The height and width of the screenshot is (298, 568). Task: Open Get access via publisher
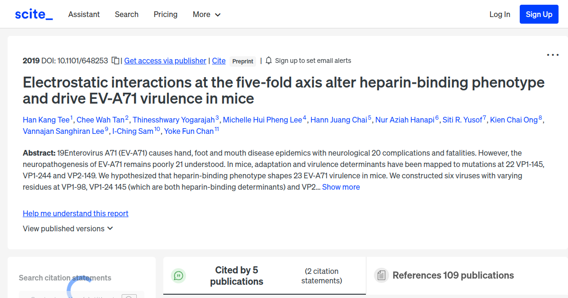[x=165, y=61]
